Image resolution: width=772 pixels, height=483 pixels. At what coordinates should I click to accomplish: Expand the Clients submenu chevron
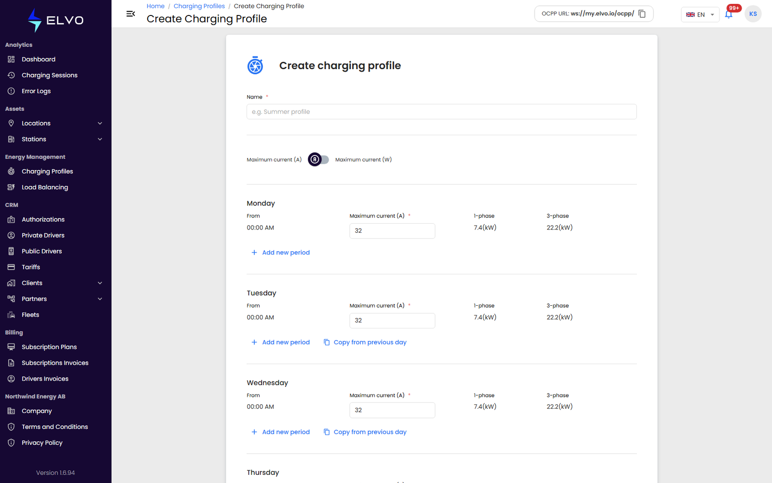click(x=100, y=283)
